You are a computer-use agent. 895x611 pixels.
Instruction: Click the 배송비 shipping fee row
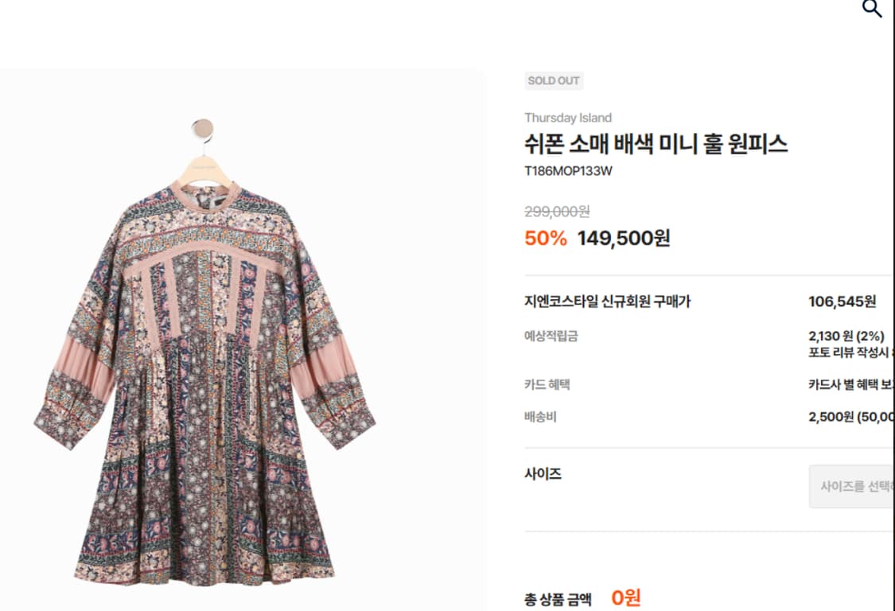tap(541, 416)
